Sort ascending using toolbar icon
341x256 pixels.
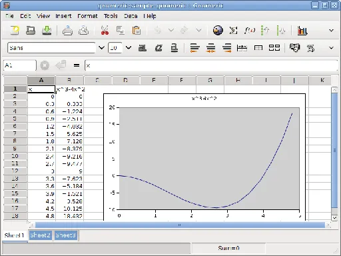coord(265,30)
